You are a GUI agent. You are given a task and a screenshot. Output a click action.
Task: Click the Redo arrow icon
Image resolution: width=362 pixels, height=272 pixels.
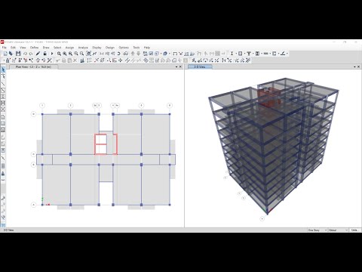(x=31, y=54)
